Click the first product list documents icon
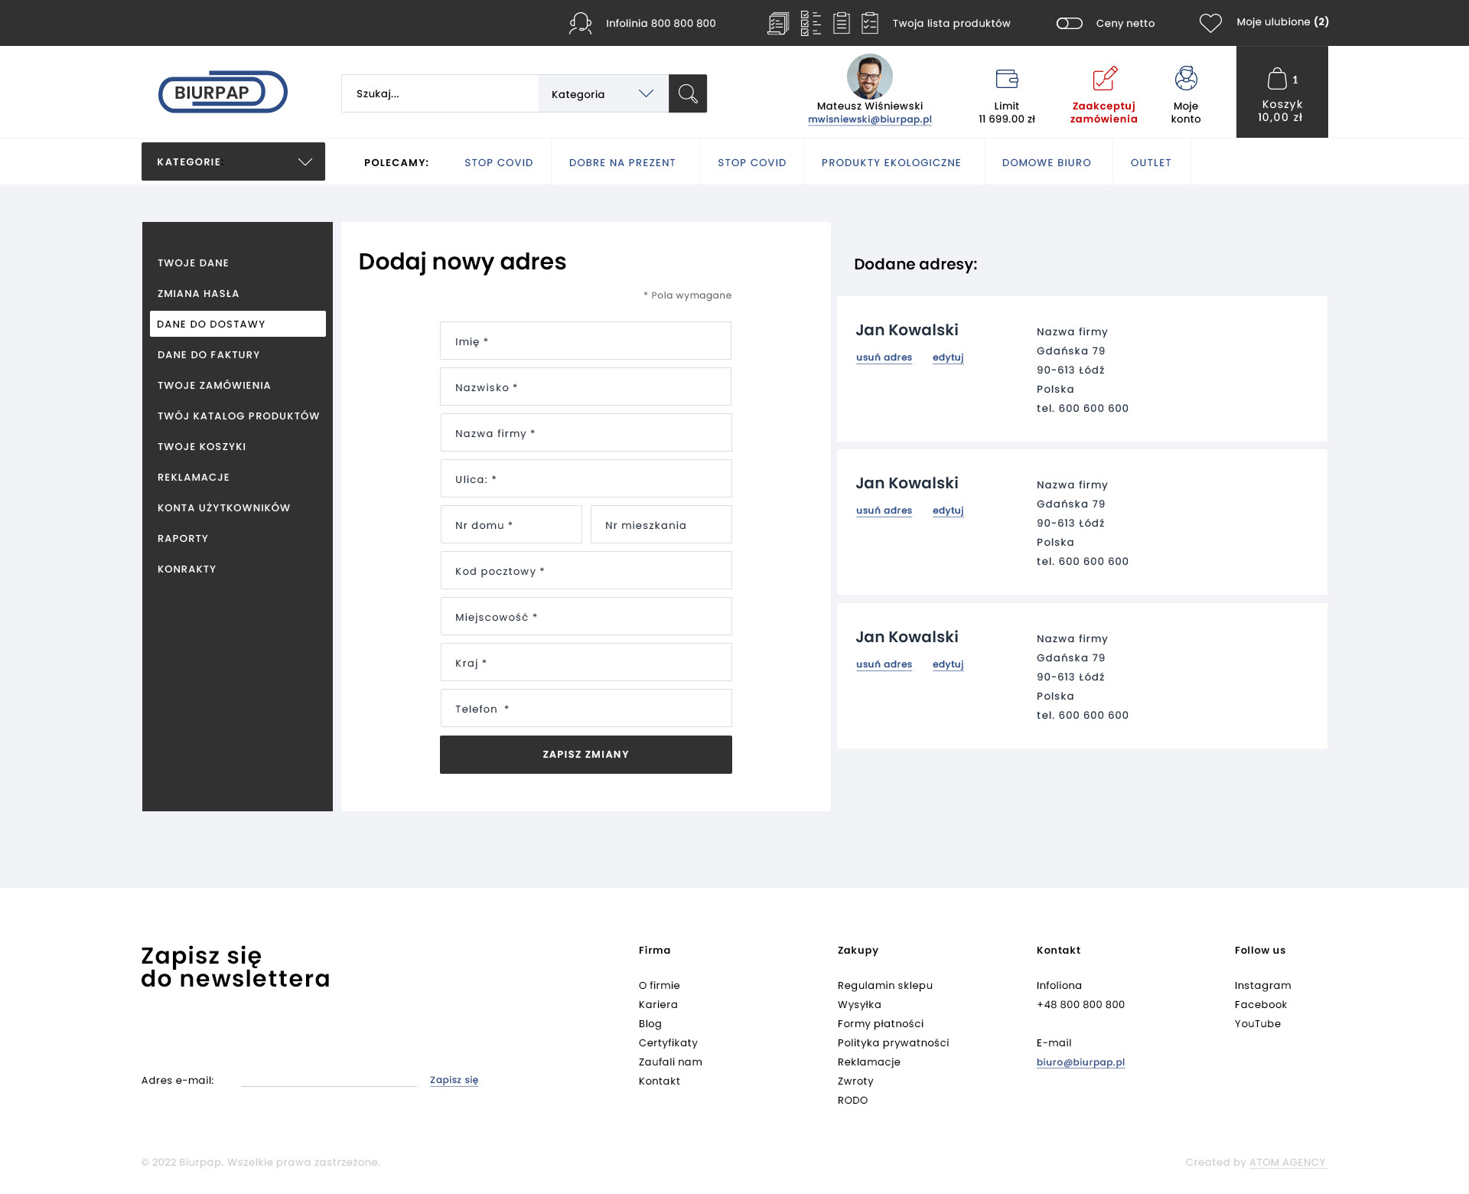The width and height of the screenshot is (1469, 1194). 777,23
